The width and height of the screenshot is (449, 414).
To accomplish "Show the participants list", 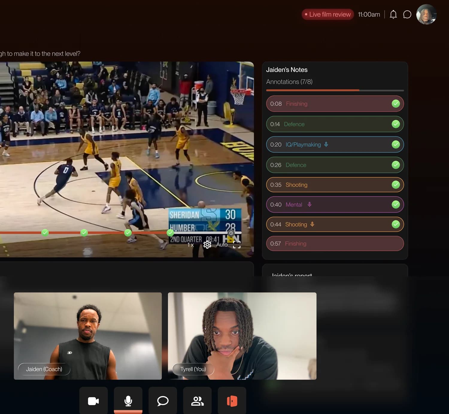I will pyautogui.click(x=197, y=401).
